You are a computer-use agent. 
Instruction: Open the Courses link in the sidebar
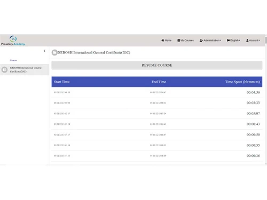pos(13,60)
